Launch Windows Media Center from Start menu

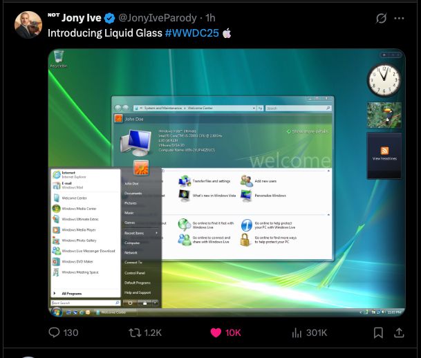pos(85,209)
